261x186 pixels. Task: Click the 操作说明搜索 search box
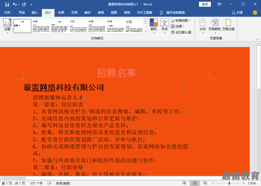tap(176, 13)
